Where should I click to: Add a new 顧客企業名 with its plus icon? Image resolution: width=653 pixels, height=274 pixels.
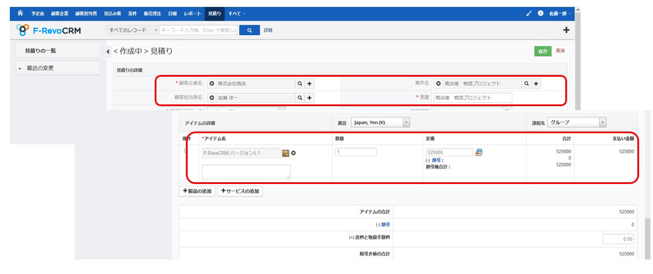pos(309,84)
